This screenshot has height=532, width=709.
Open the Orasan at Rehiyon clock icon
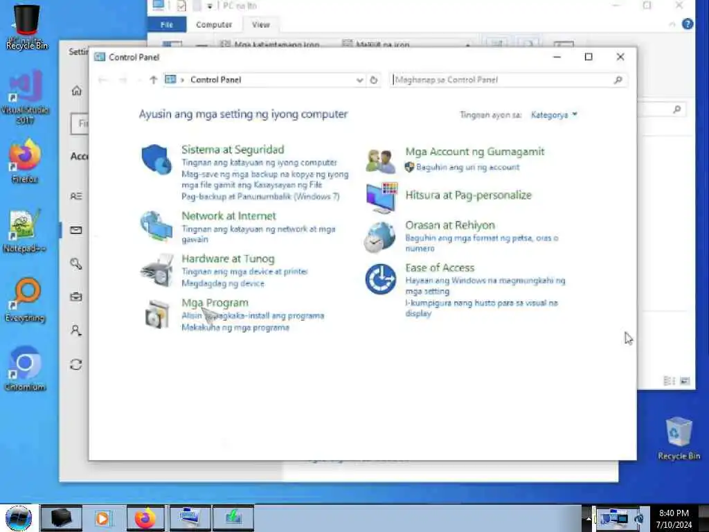[379, 237]
